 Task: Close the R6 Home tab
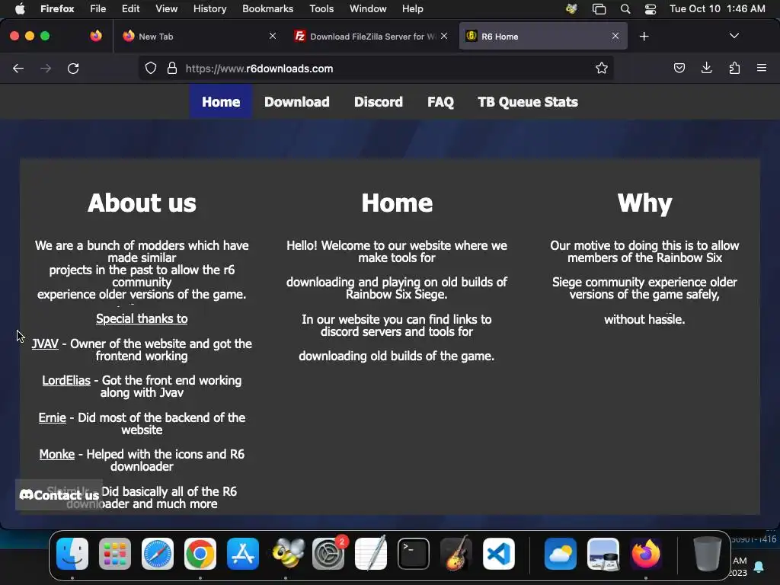click(615, 36)
